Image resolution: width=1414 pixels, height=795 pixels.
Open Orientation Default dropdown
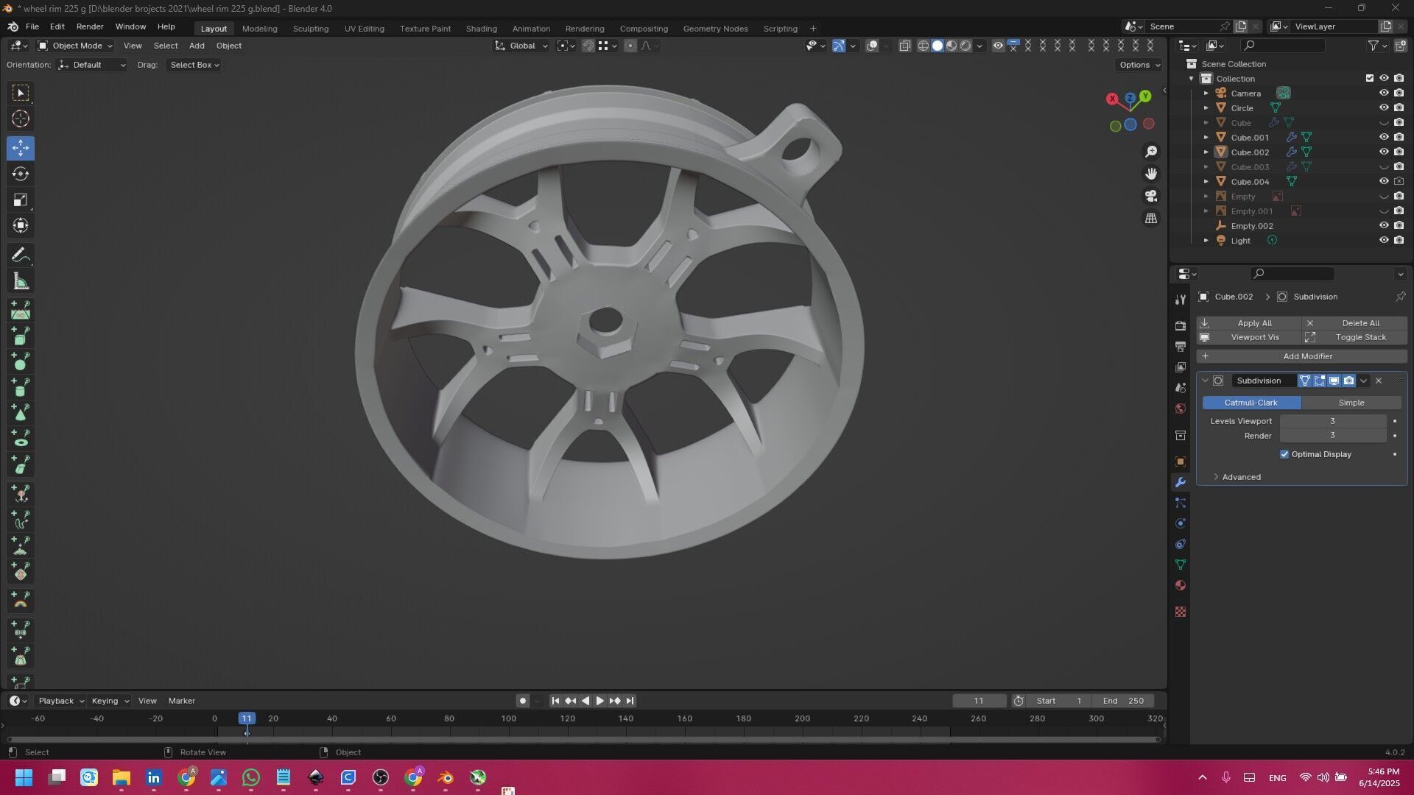click(92, 65)
